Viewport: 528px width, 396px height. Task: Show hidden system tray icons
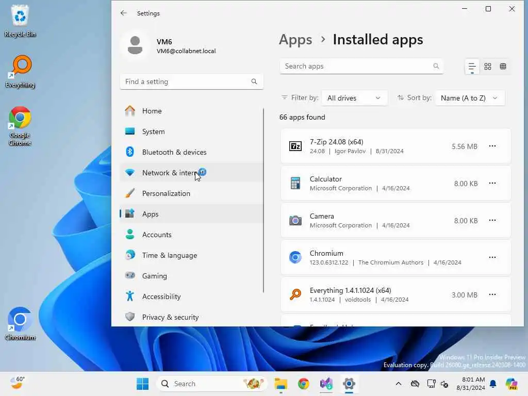(x=399, y=384)
